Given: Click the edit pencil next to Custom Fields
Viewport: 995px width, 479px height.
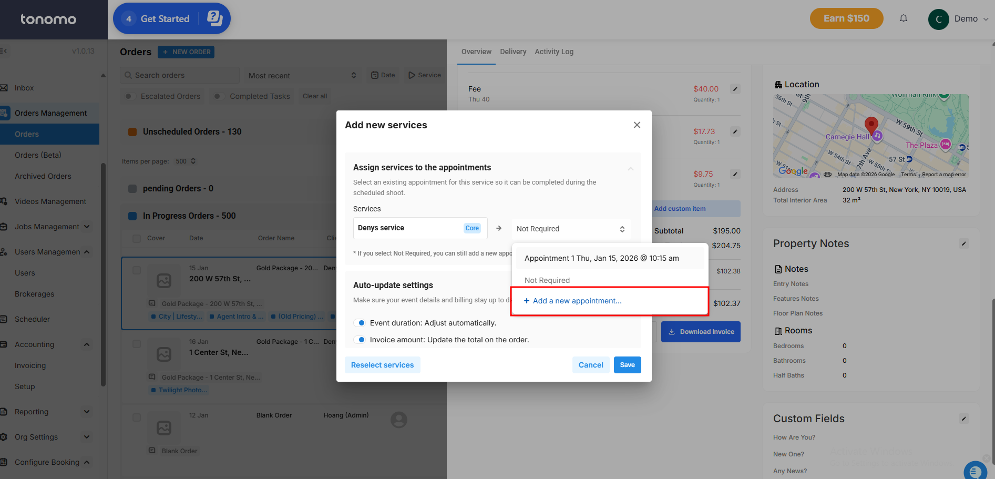Looking at the screenshot, I should click(963, 419).
